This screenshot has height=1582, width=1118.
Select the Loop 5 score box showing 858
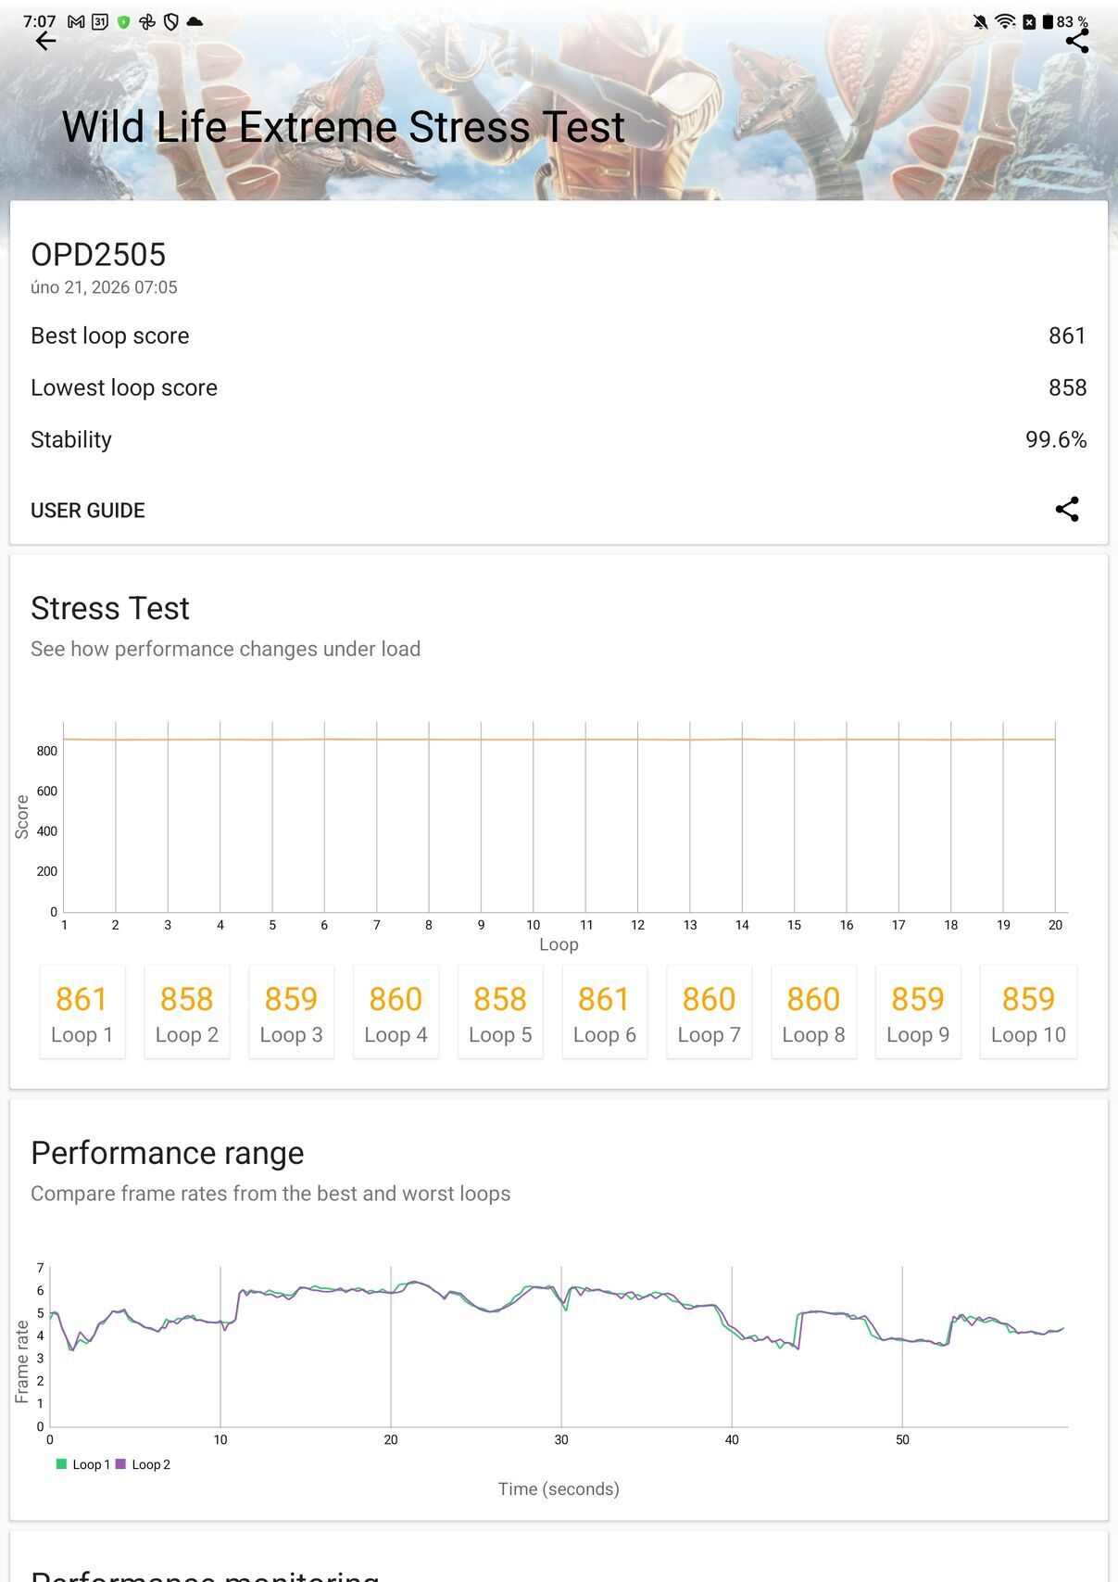500,1011
